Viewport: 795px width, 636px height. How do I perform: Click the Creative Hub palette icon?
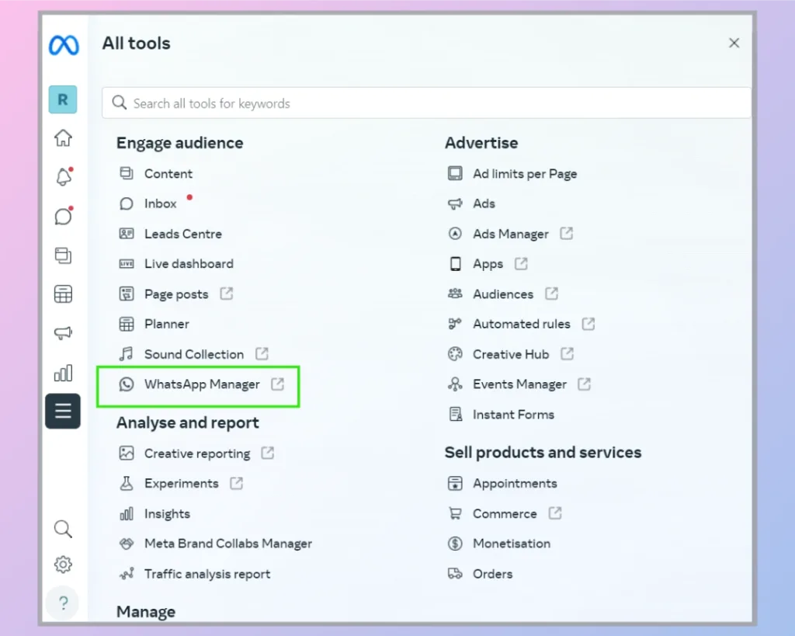pyautogui.click(x=455, y=354)
